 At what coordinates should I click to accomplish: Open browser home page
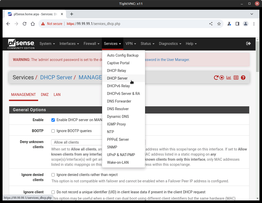(x=33, y=24)
